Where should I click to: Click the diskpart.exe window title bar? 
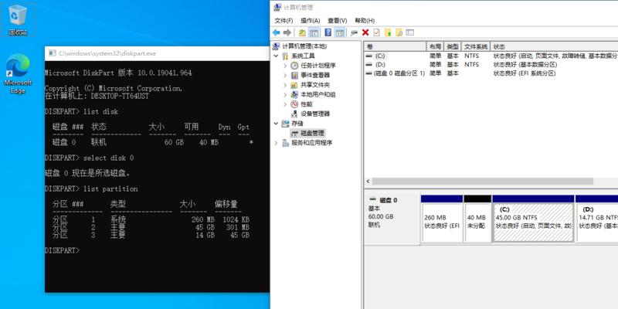tap(158, 53)
